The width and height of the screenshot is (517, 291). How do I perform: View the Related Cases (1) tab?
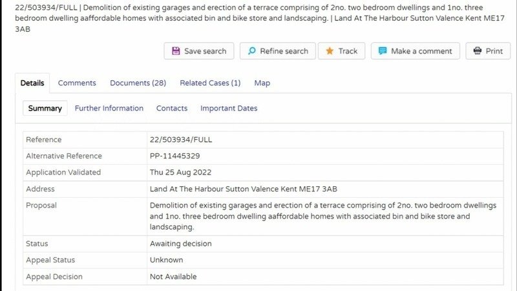click(x=210, y=83)
